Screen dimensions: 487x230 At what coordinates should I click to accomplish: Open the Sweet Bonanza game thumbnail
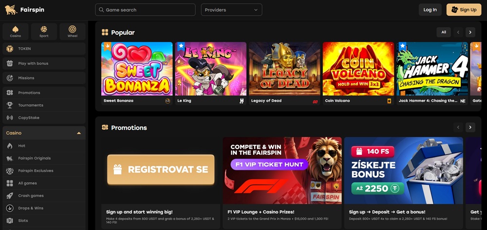(137, 69)
